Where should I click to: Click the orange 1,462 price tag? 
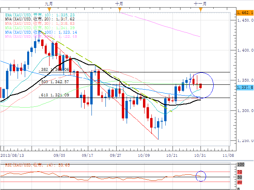(245, 12)
